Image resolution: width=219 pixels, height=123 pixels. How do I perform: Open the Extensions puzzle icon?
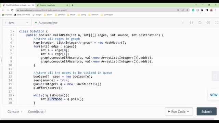click(202, 10)
